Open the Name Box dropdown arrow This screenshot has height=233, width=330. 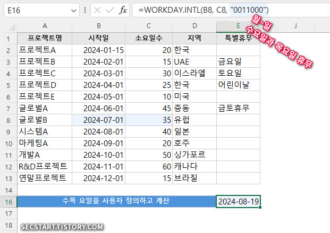click(x=74, y=10)
